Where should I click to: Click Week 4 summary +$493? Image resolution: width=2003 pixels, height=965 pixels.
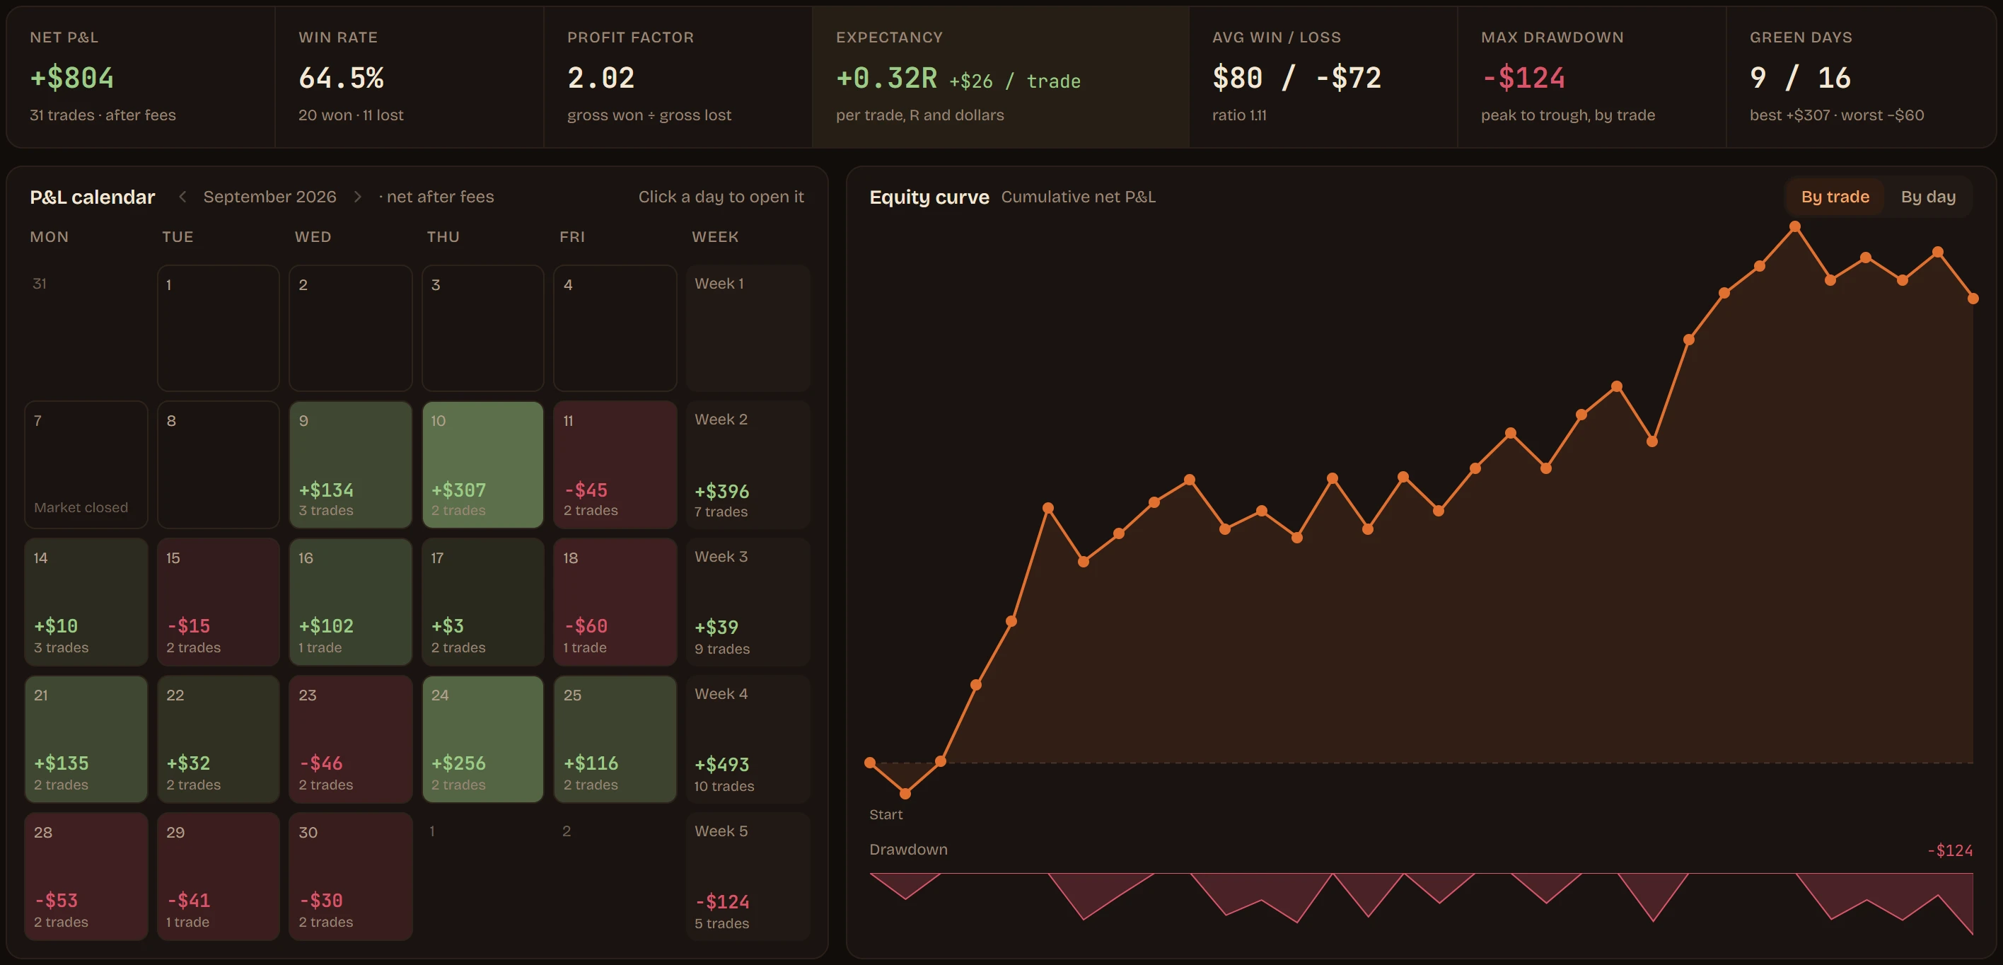[x=748, y=739]
